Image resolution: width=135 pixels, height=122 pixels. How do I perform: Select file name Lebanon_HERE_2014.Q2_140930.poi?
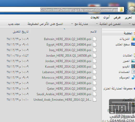67,72
